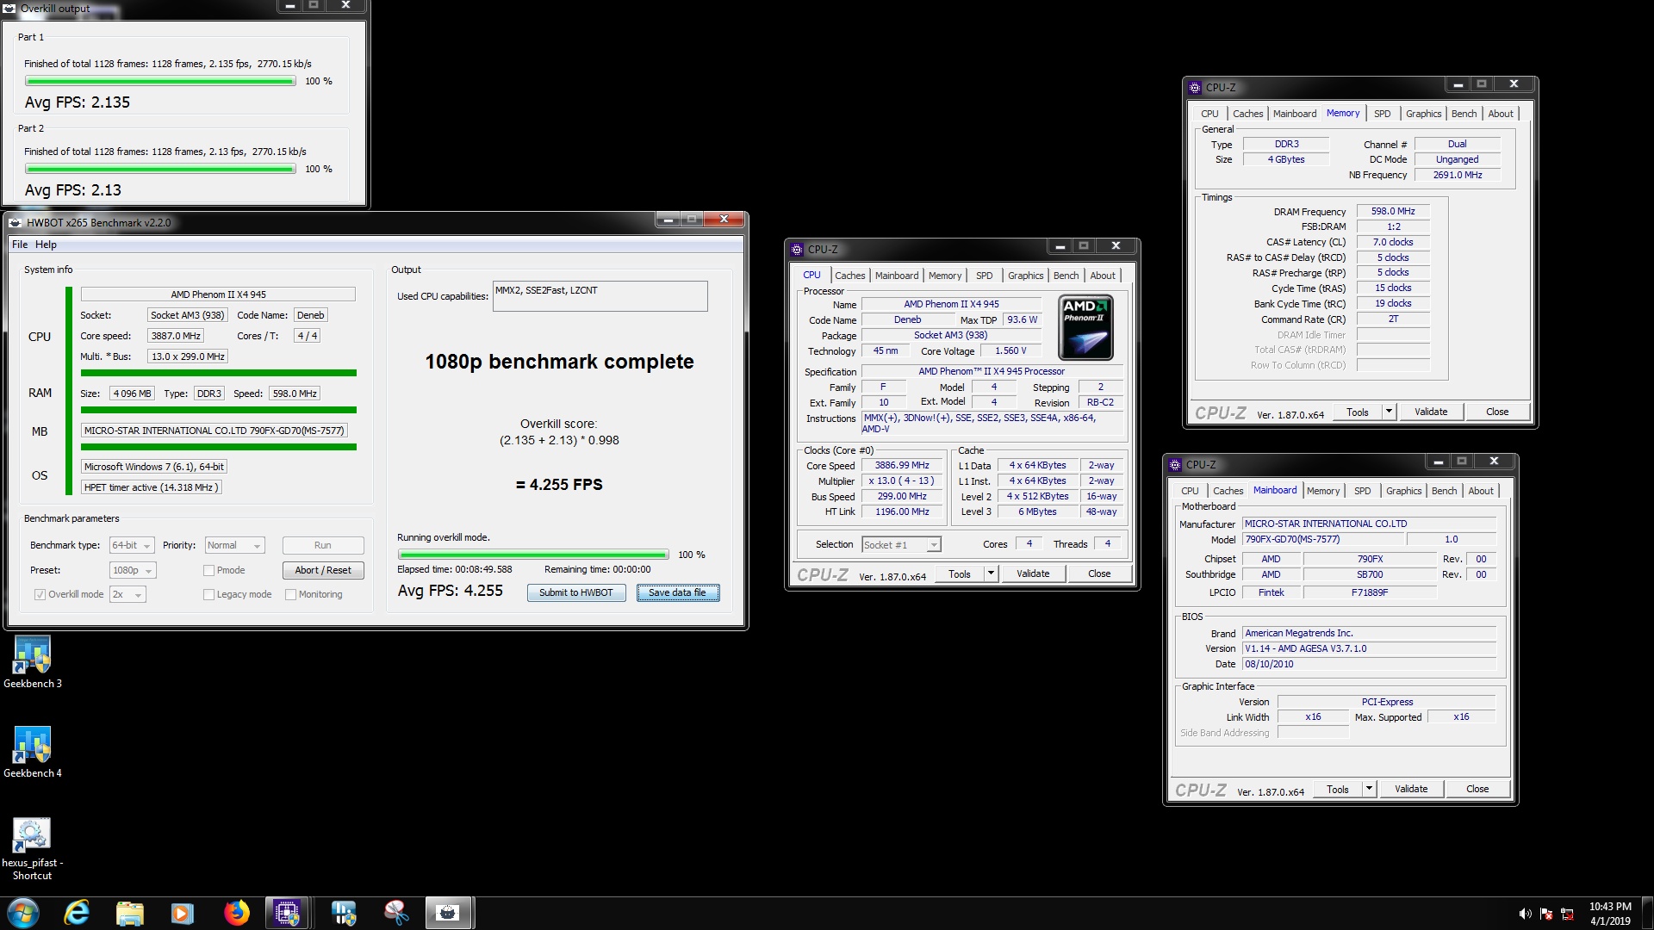
Task: Enable the Legacy mode checkbox
Action: pyautogui.click(x=208, y=594)
